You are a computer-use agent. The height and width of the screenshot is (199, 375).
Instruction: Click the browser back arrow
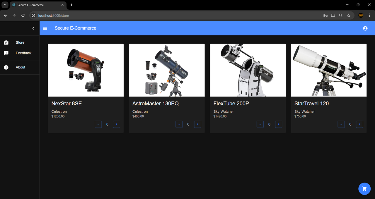[5, 16]
